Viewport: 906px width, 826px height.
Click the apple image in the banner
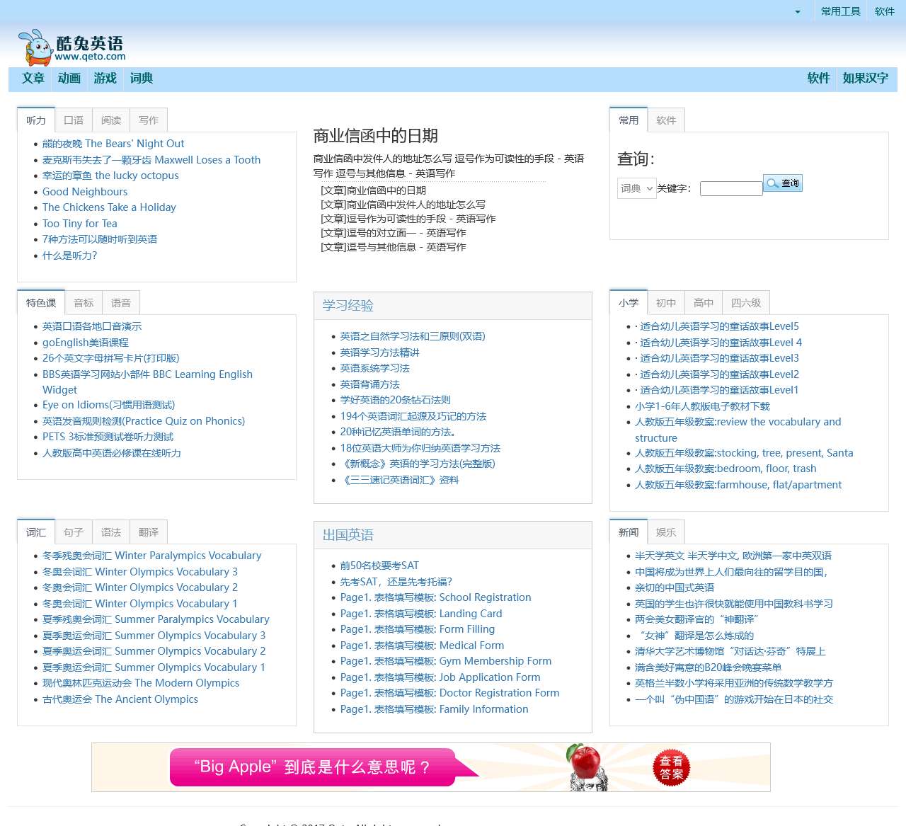pos(586,763)
